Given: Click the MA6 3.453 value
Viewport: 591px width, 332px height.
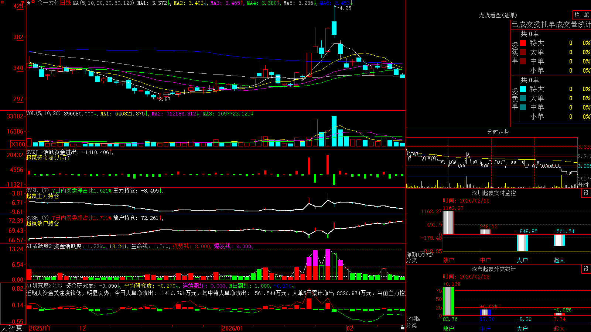Looking at the screenshot, I should pyautogui.click(x=335, y=3).
